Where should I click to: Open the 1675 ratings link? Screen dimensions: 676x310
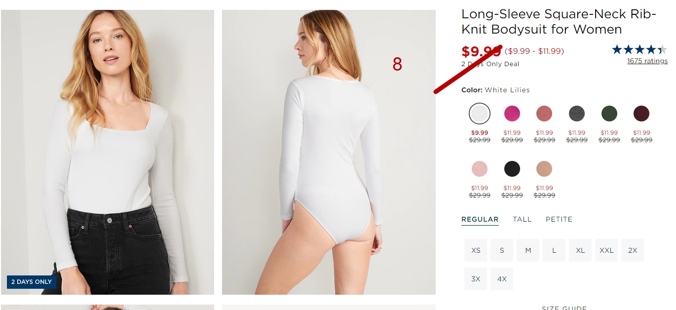click(x=647, y=61)
